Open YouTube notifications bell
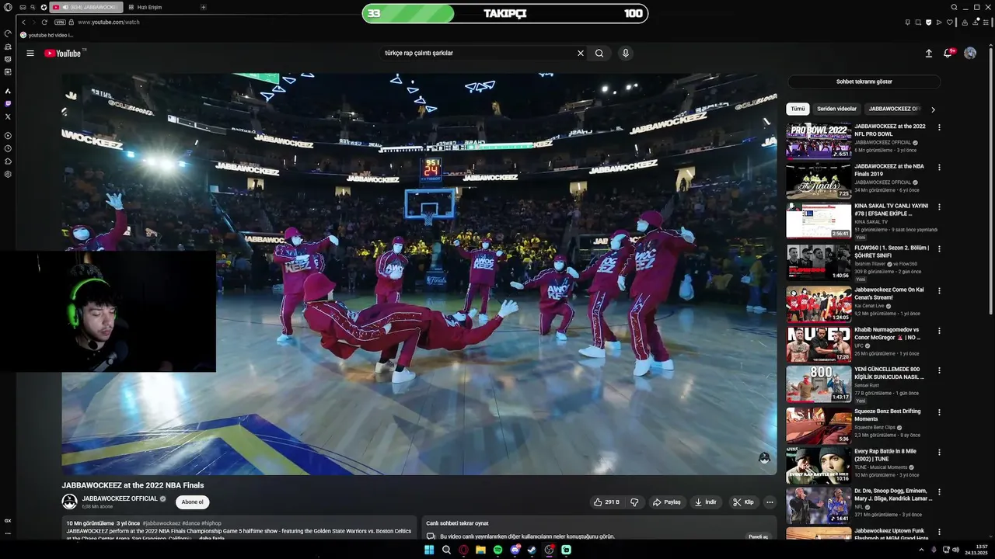Screen dimensions: 995x559 (948, 54)
